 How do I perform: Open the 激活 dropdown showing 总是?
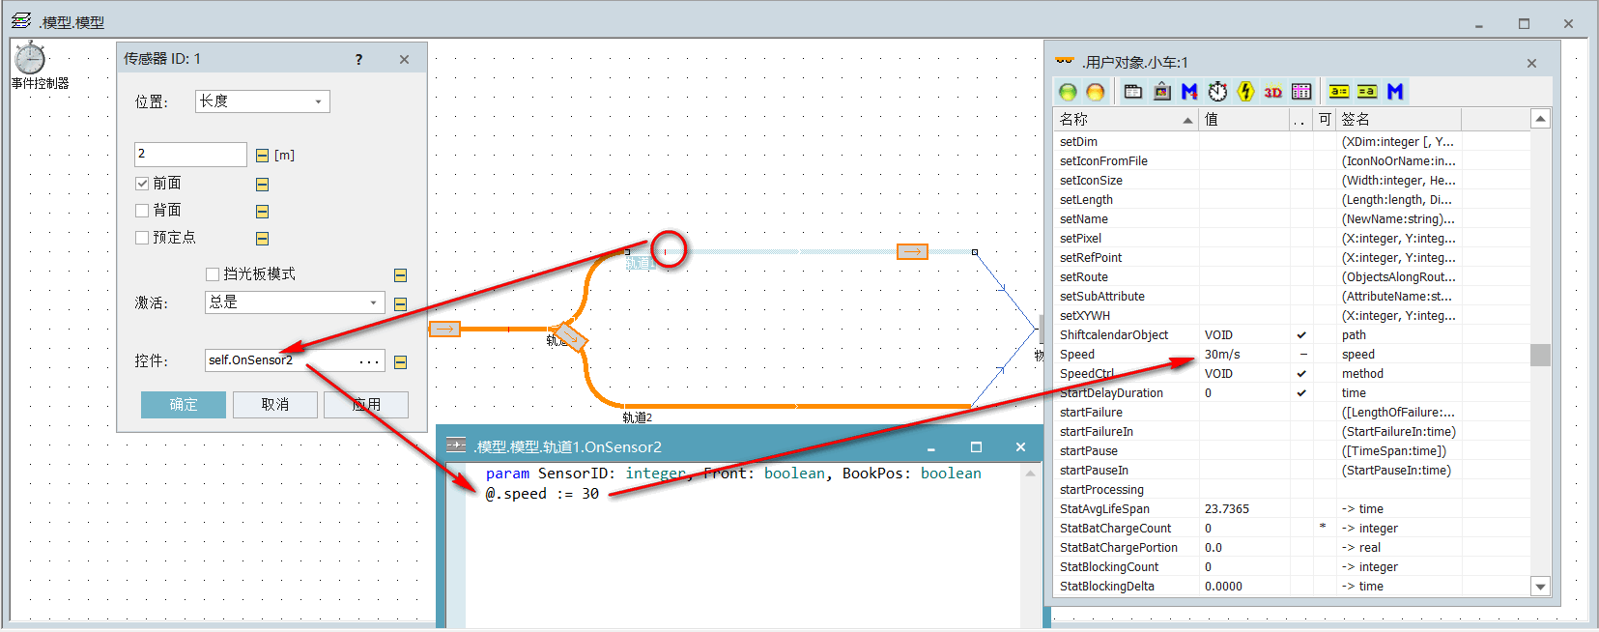pos(295,302)
